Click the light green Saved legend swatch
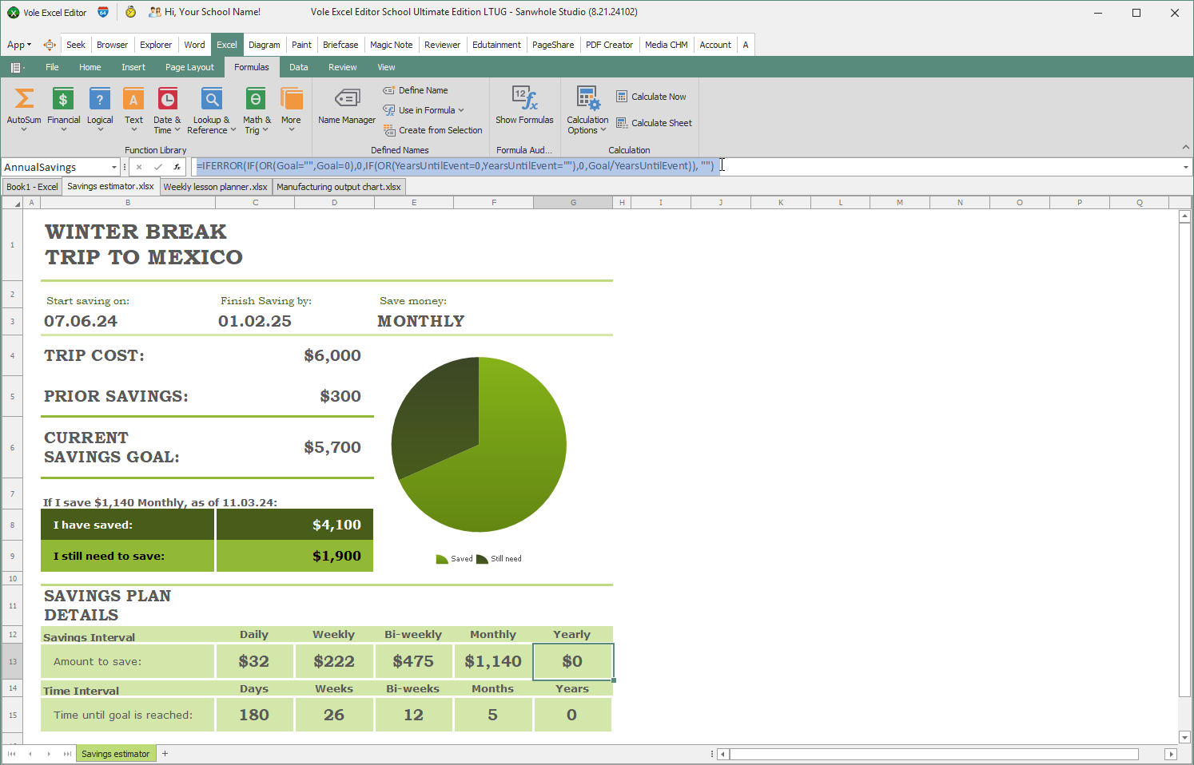This screenshot has width=1194, height=765. (x=442, y=559)
